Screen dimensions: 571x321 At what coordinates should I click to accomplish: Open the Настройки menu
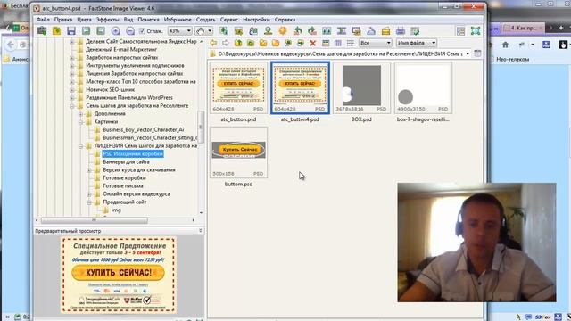[256, 20]
